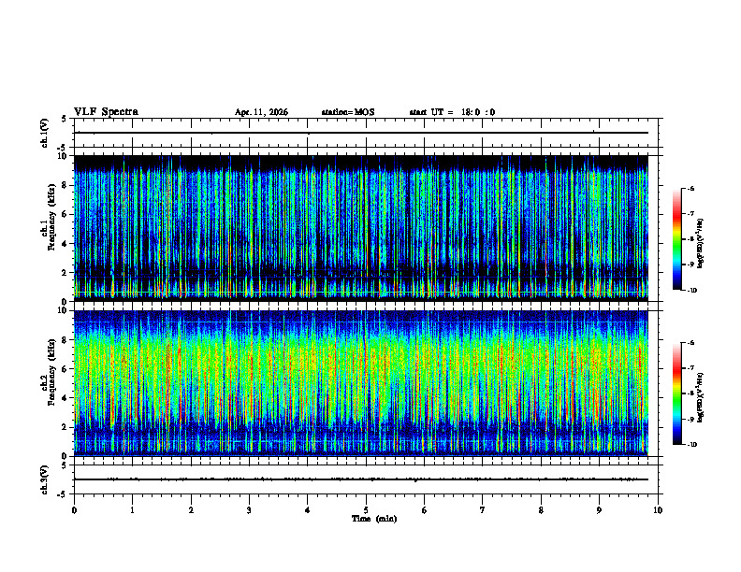Viewport: 741px width, 572px height.
Task: Click the ch.2 spectrogram color scale bar
Action: coord(677,393)
